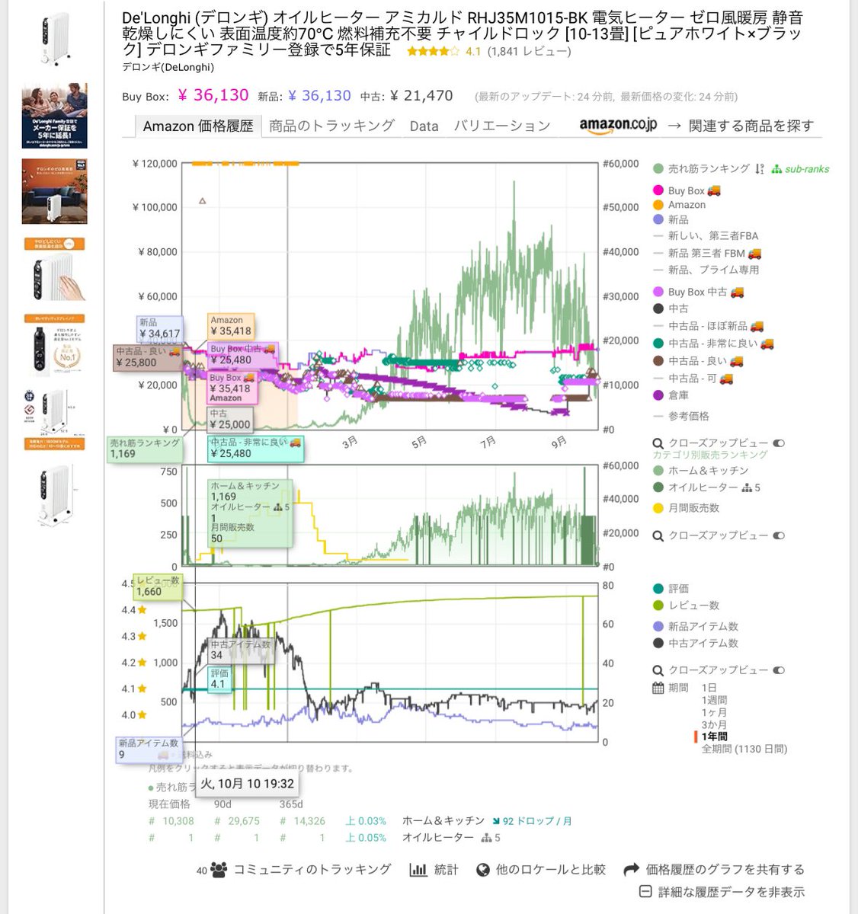
Task: Click the デロンギ(DeLonghi) brand name
Action: (x=168, y=67)
